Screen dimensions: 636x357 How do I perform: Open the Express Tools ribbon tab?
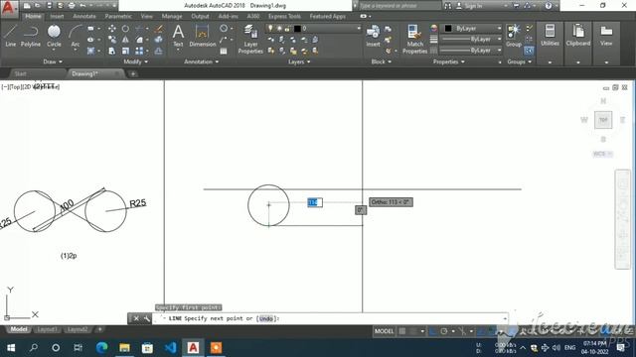pos(284,16)
